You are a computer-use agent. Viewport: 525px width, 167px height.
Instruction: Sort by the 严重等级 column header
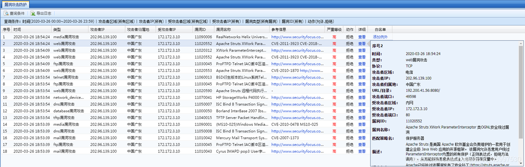tap(334, 30)
